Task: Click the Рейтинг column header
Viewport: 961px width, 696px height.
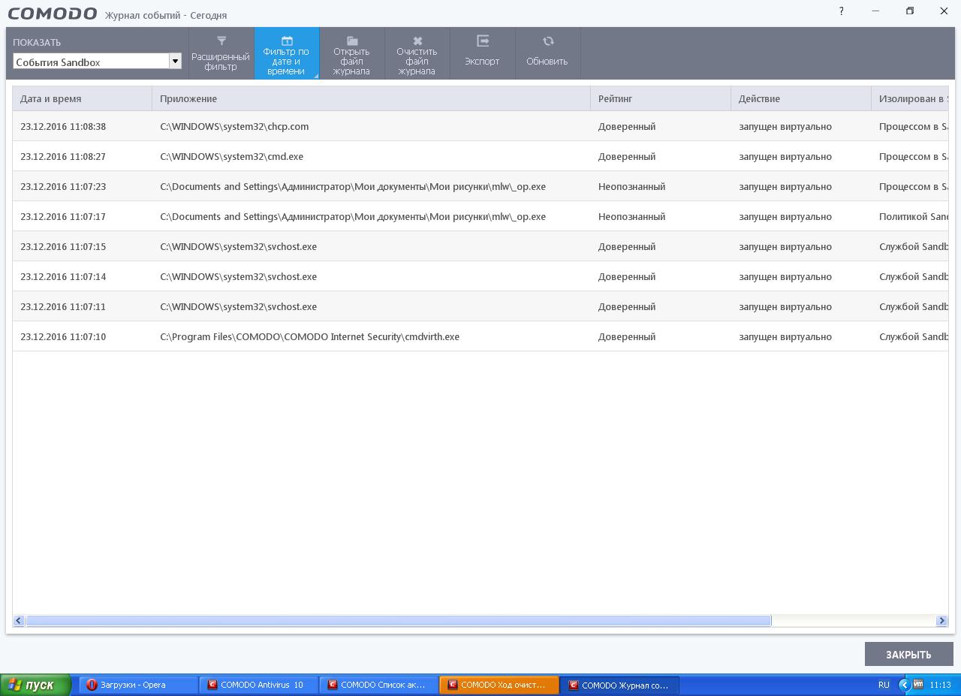Action: (x=660, y=98)
